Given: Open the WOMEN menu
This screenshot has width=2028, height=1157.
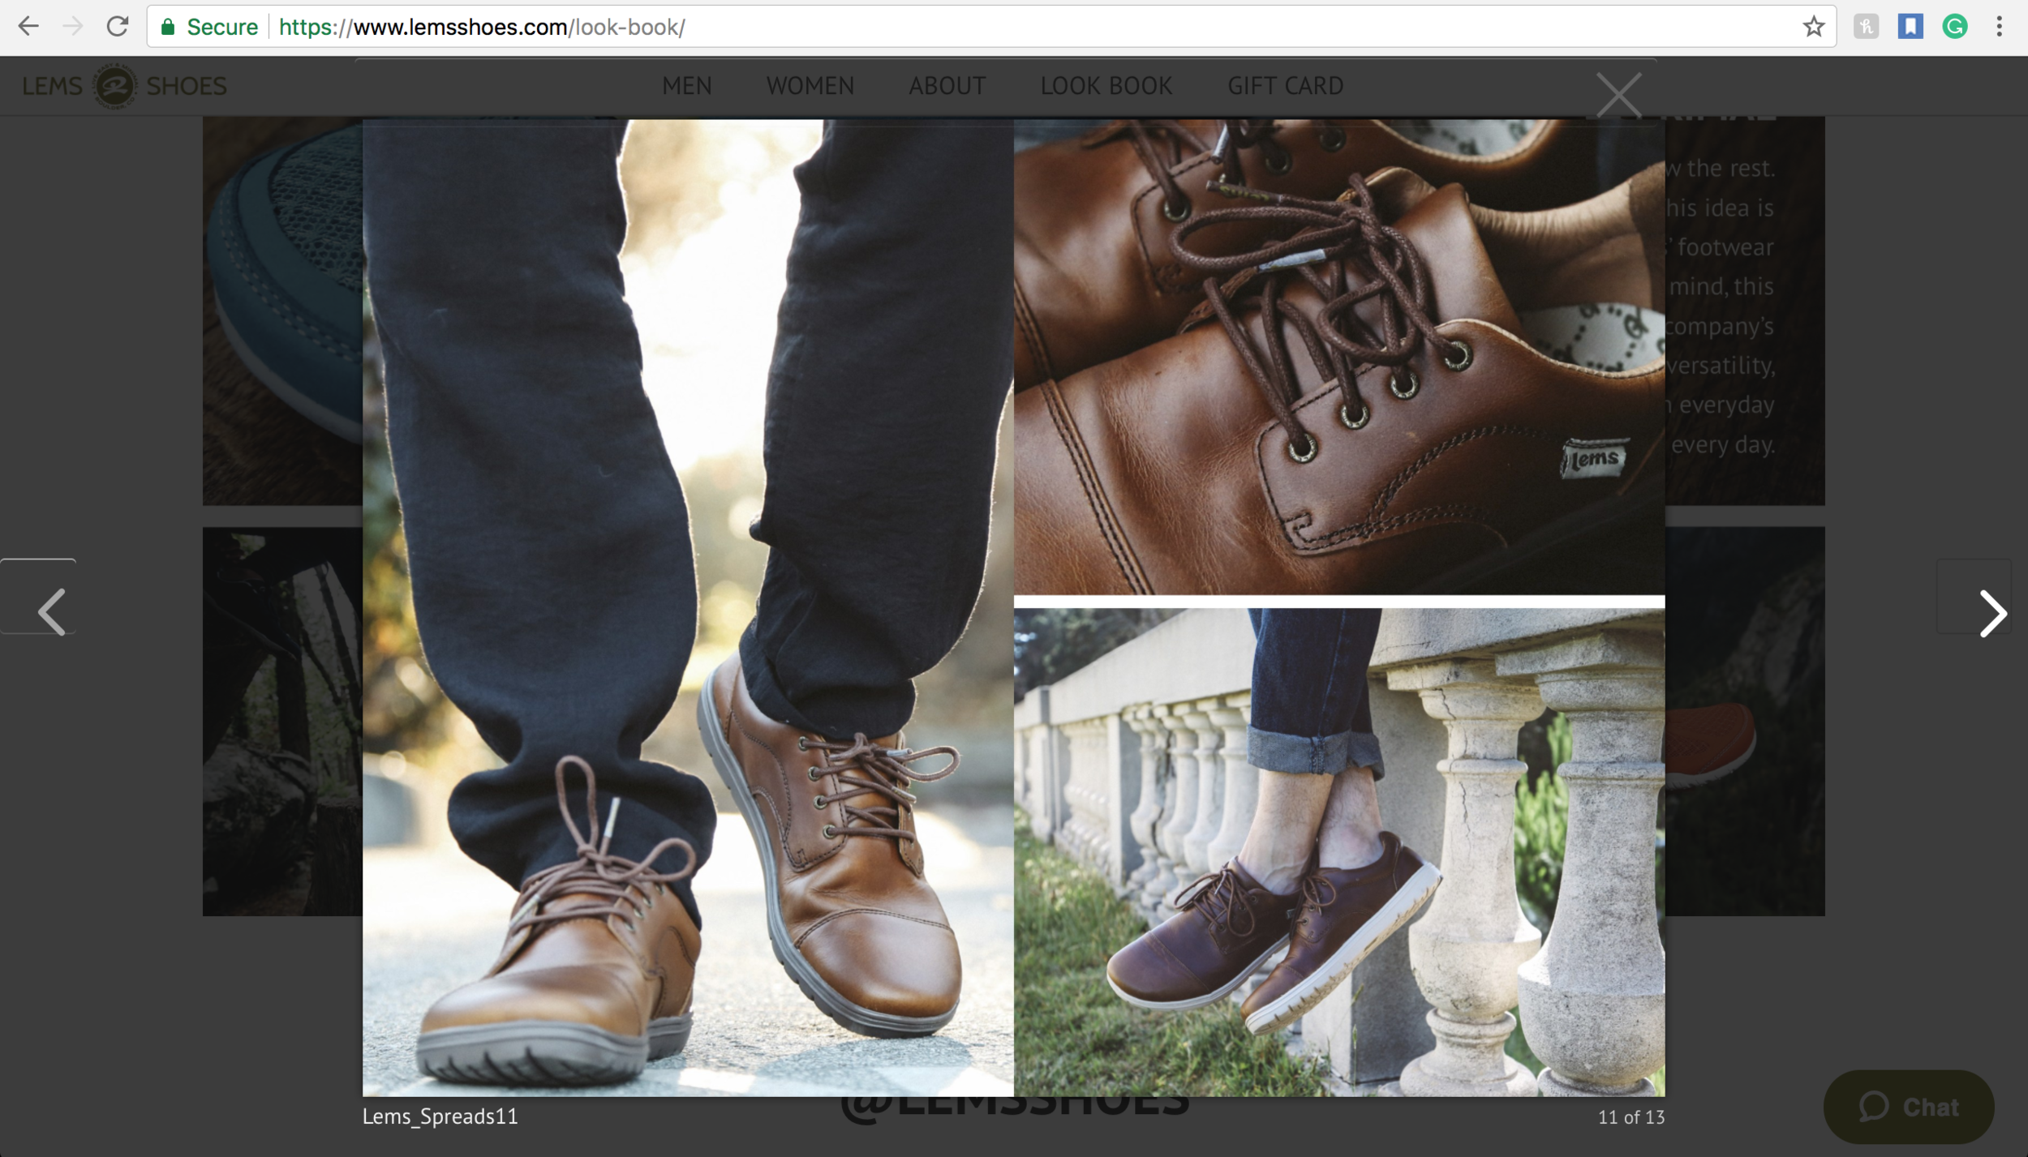Looking at the screenshot, I should point(810,85).
